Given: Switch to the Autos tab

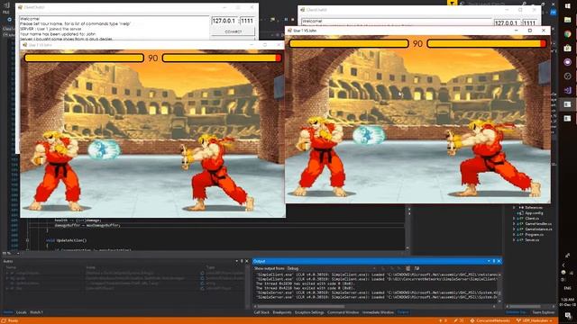Looking at the screenshot, I should click(8, 312).
